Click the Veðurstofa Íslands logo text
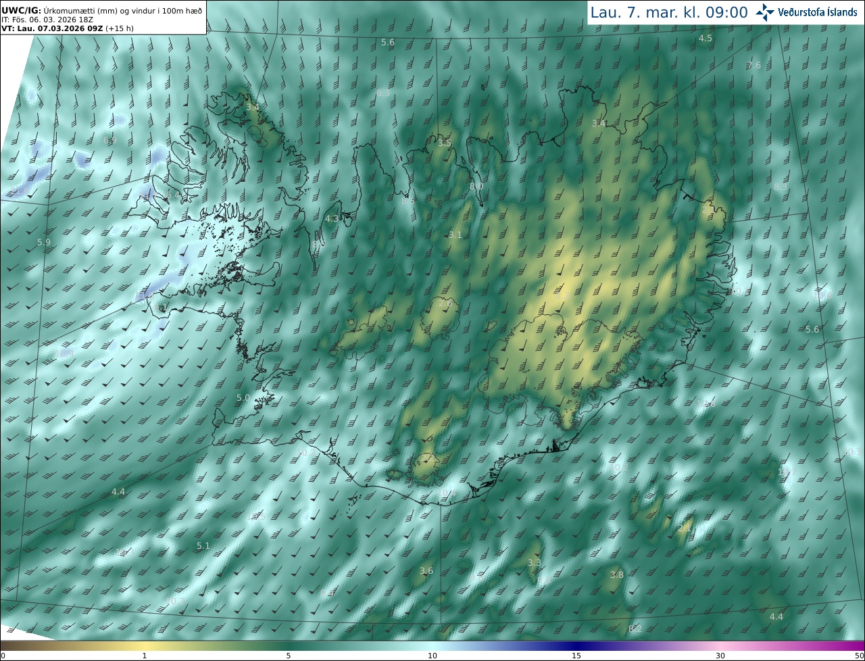The width and height of the screenshot is (865, 661). click(x=818, y=12)
